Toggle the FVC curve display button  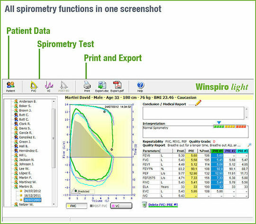tap(77, 206)
